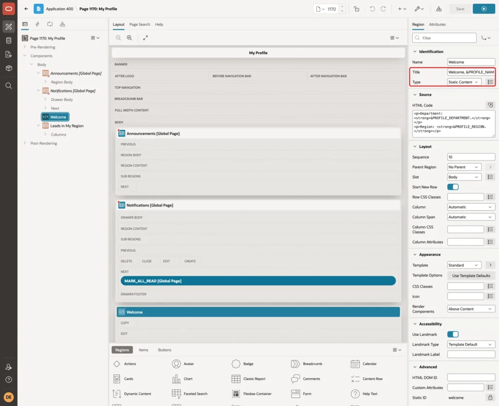Select the Chart region in the gallery
Image resolution: width=499 pixels, height=406 pixels.
pyautogui.click(x=182, y=379)
